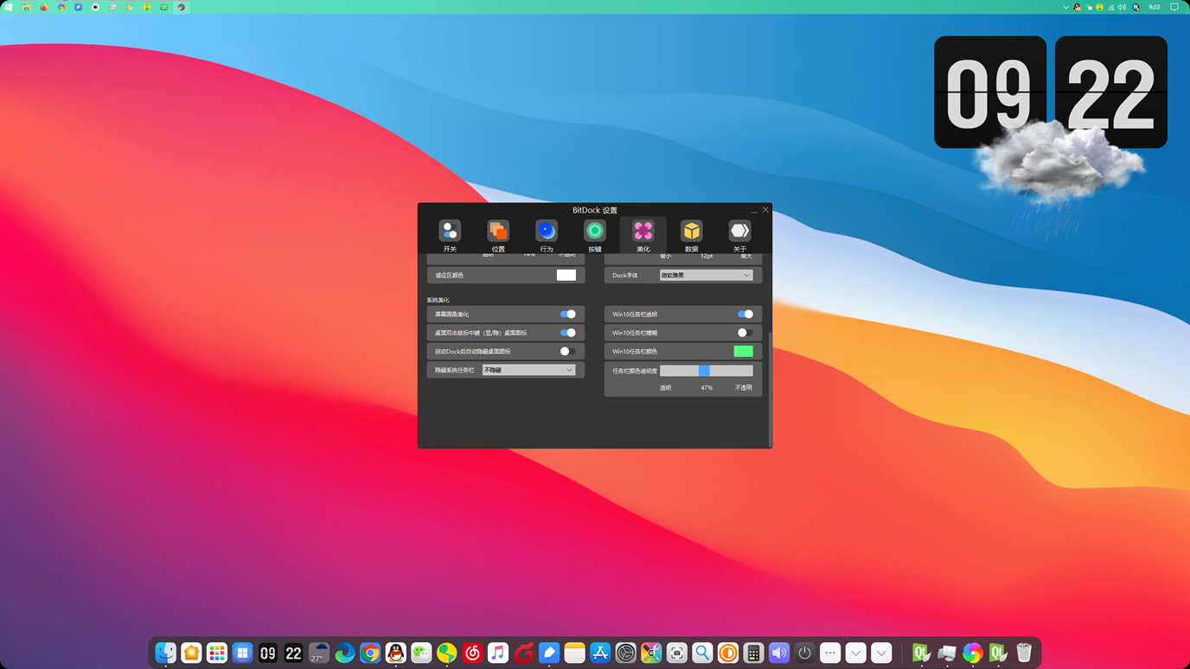
Task: Click the 22 minute clock icon in dock
Action: tap(293, 653)
